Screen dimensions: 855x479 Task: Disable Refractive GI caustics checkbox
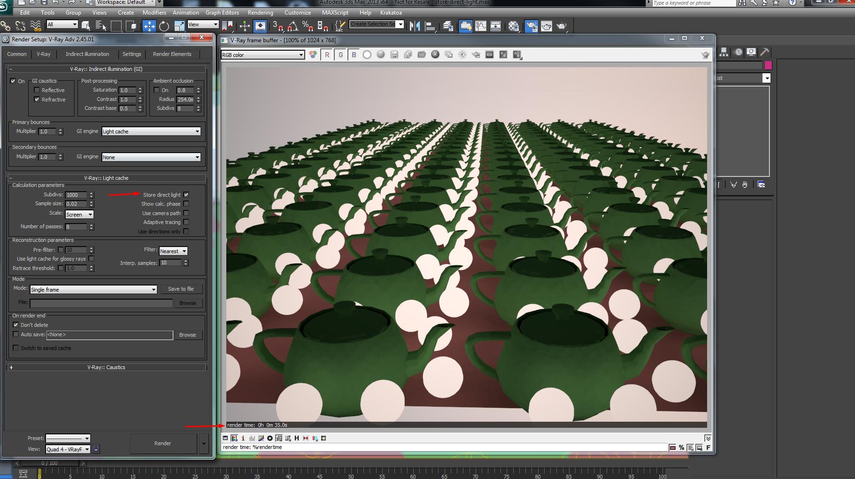pyautogui.click(x=37, y=99)
